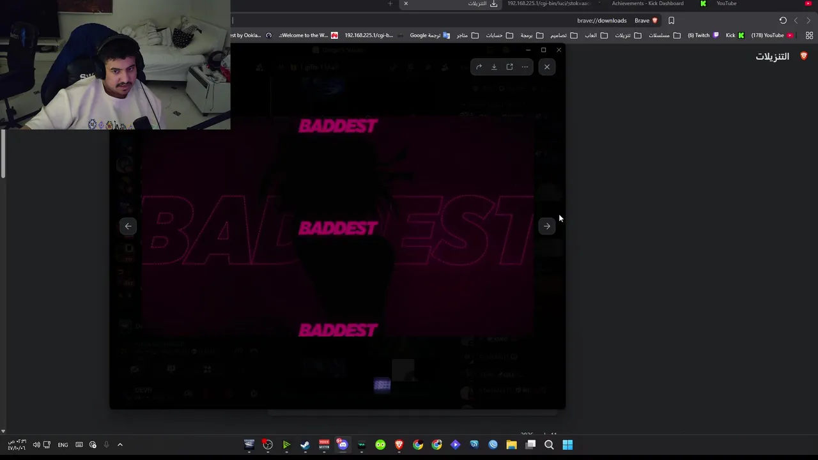Open Discord from the taskbar

coord(343,445)
